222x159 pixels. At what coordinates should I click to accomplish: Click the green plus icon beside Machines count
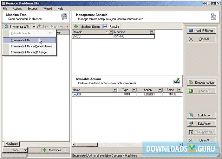click(x=44, y=150)
